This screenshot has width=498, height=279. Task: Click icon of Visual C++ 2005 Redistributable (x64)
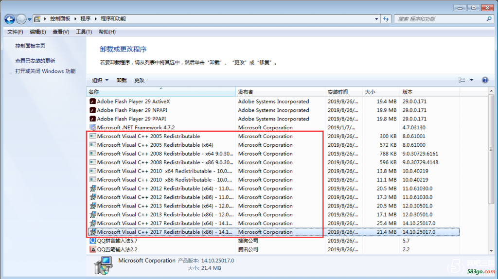(93, 145)
